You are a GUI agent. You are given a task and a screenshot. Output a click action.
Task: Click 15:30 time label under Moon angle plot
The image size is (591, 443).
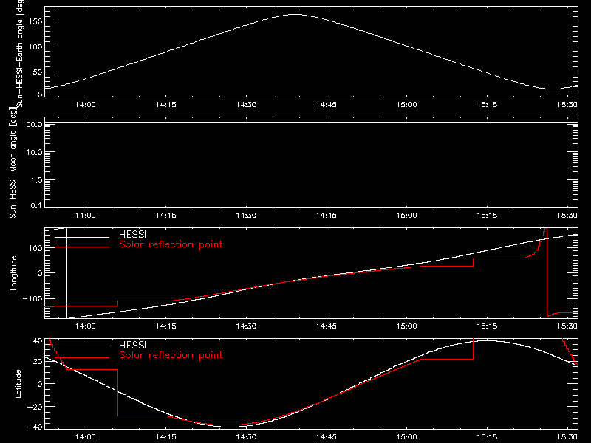click(567, 216)
